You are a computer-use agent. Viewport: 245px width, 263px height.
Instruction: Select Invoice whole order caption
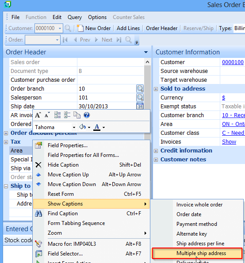(197, 205)
